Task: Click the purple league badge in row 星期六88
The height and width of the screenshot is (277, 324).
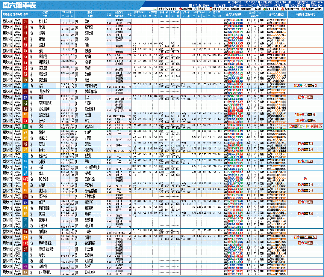Action: [x=25, y=267]
